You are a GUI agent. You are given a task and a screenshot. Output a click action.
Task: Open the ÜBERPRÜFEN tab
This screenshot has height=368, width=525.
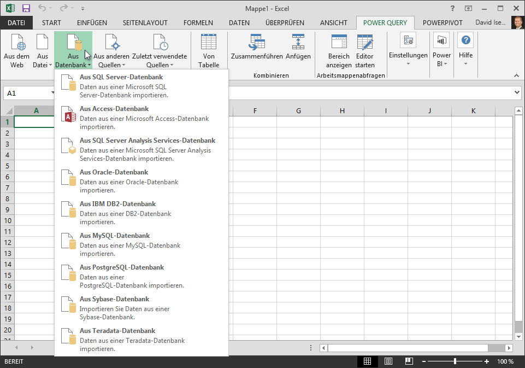[285, 23]
